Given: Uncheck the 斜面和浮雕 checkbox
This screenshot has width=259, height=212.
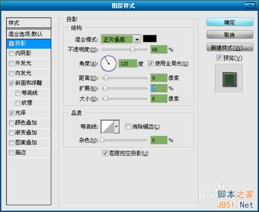Looking at the screenshot, I should (11, 83).
